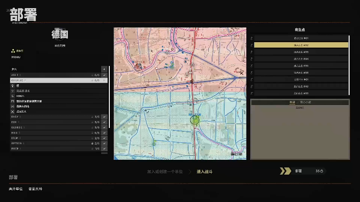360x202 pixels.
Task: Click the lock icon on the EASY row
Action: tap(92, 117)
